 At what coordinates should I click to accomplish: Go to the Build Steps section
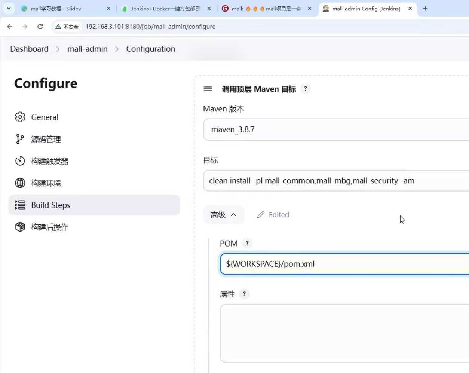(x=94, y=205)
